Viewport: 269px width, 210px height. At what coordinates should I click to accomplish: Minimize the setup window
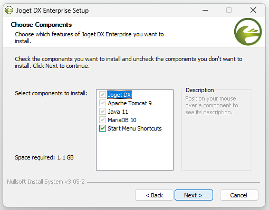click(205, 10)
